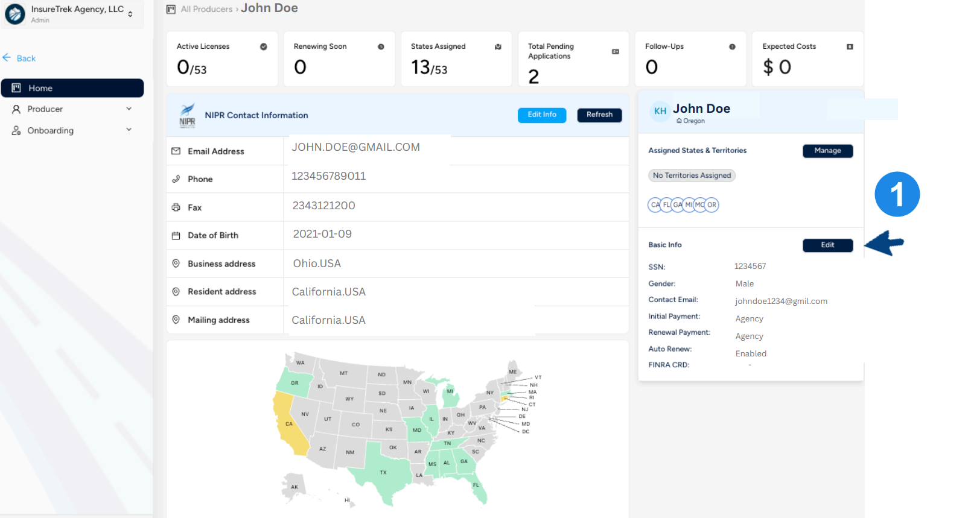Click the Renewing Soon clock icon
Viewport: 968px width, 518px height.
click(381, 46)
